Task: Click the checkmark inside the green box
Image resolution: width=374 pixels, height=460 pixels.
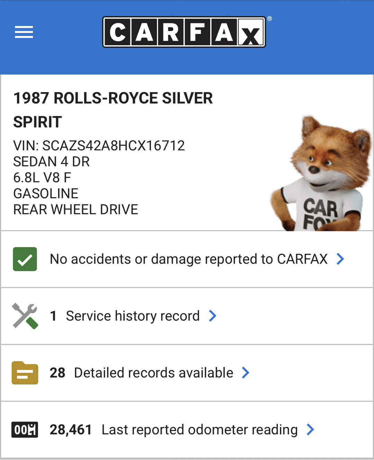Action: tap(24, 259)
